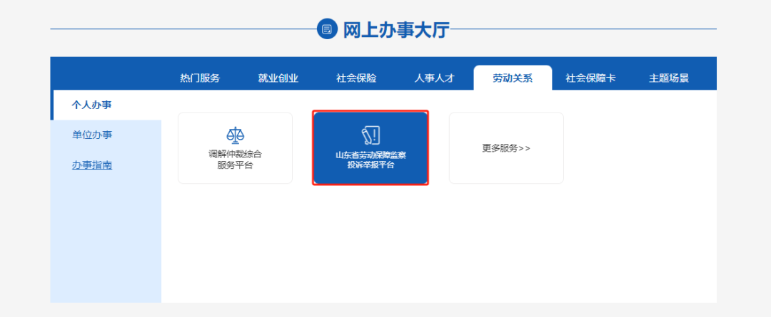Open the 社会保障卡 tab
The width and height of the screenshot is (771, 317).
click(590, 78)
